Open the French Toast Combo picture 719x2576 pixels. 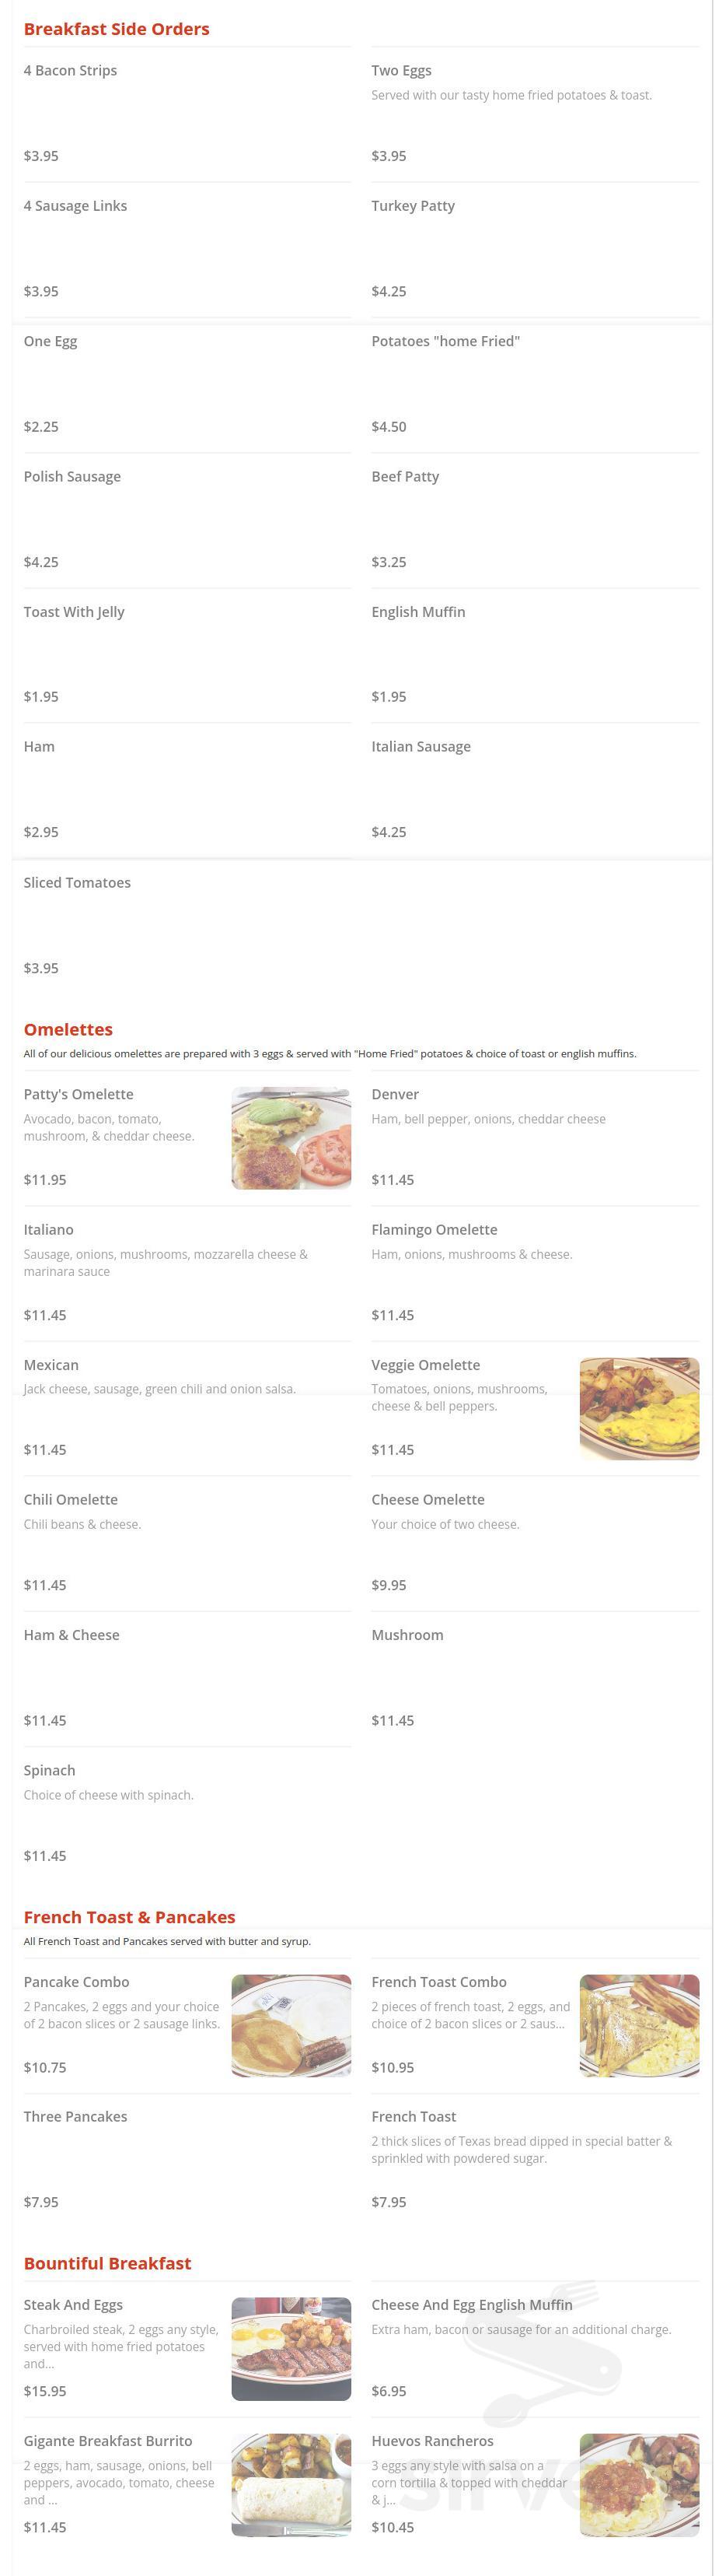click(x=639, y=2025)
